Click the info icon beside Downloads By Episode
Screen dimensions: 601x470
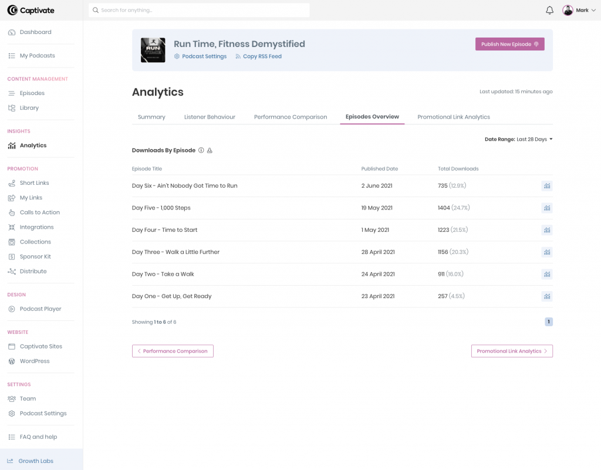tap(201, 150)
